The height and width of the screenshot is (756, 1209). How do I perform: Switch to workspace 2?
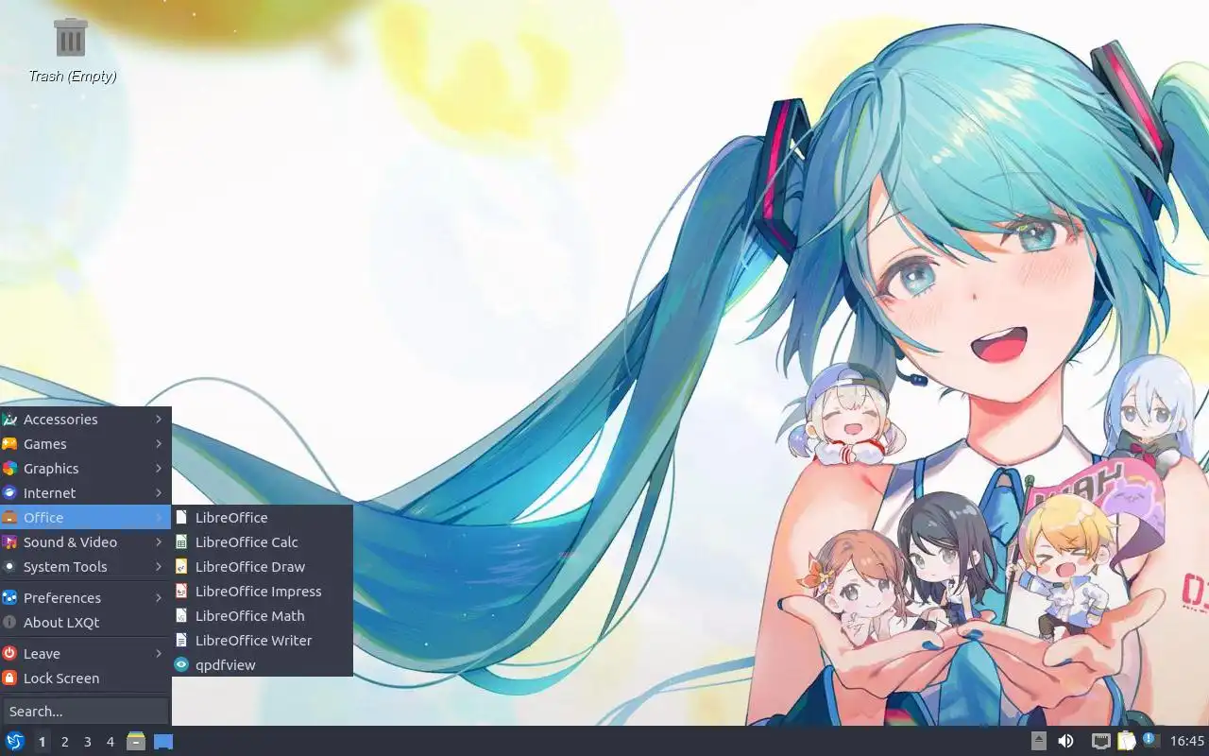[64, 742]
